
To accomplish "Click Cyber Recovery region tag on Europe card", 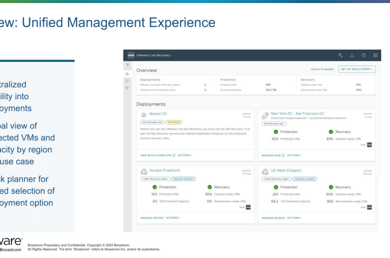I will pos(155,179).
